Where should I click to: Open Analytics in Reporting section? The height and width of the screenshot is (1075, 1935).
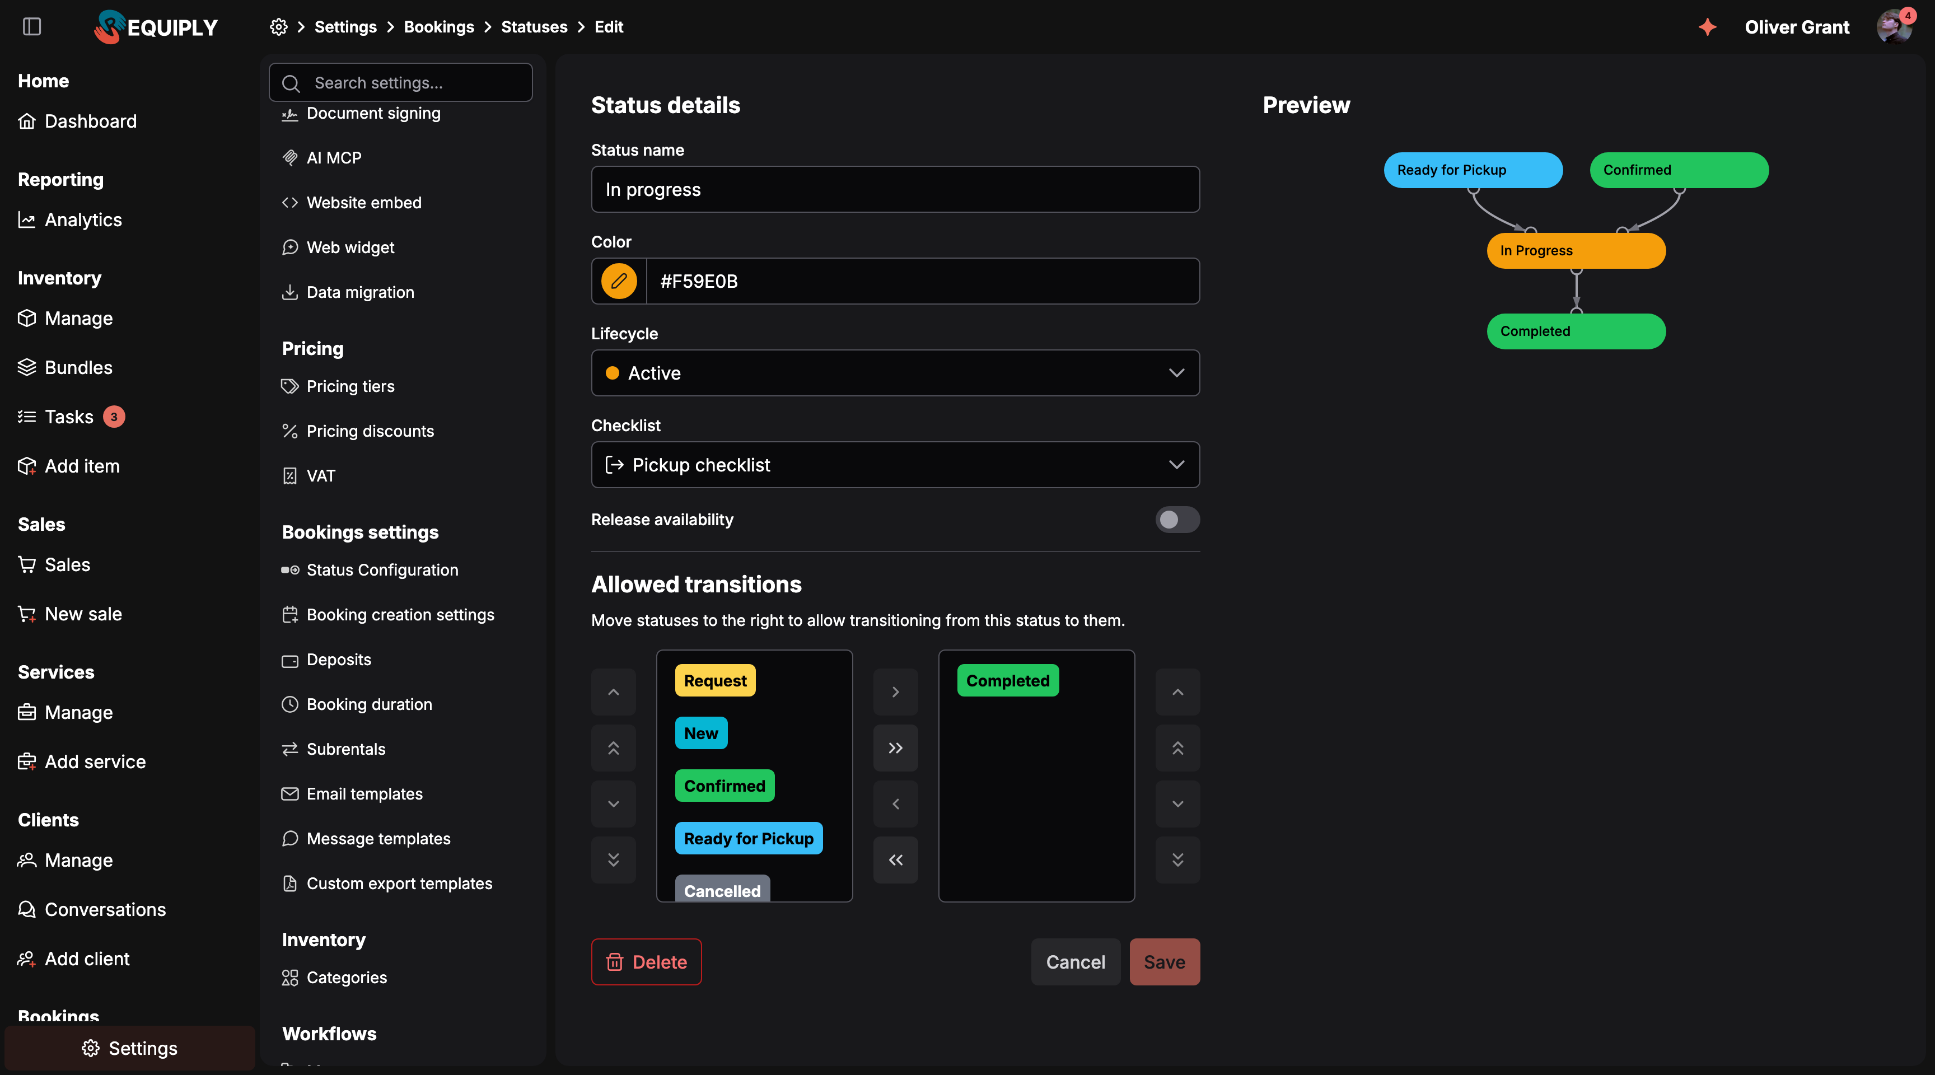click(70, 219)
